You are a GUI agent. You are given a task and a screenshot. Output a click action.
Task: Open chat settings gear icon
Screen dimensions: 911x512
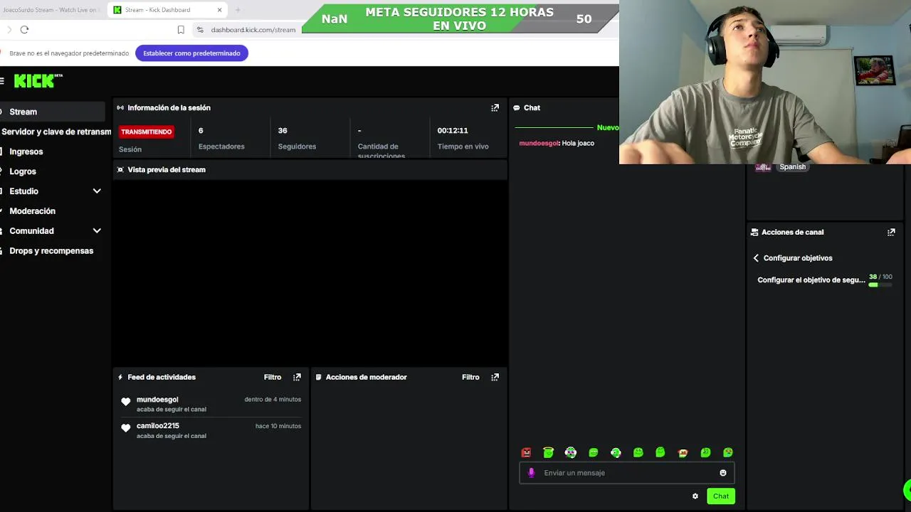pyautogui.click(x=695, y=496)
